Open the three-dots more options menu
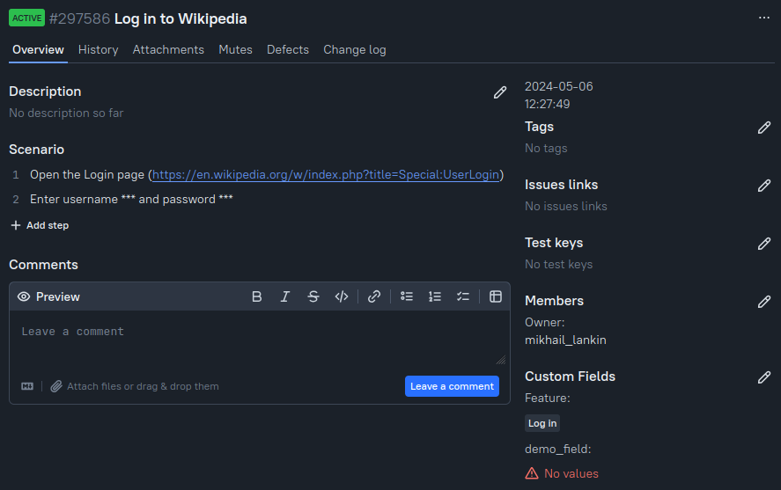 click(764, 18)
